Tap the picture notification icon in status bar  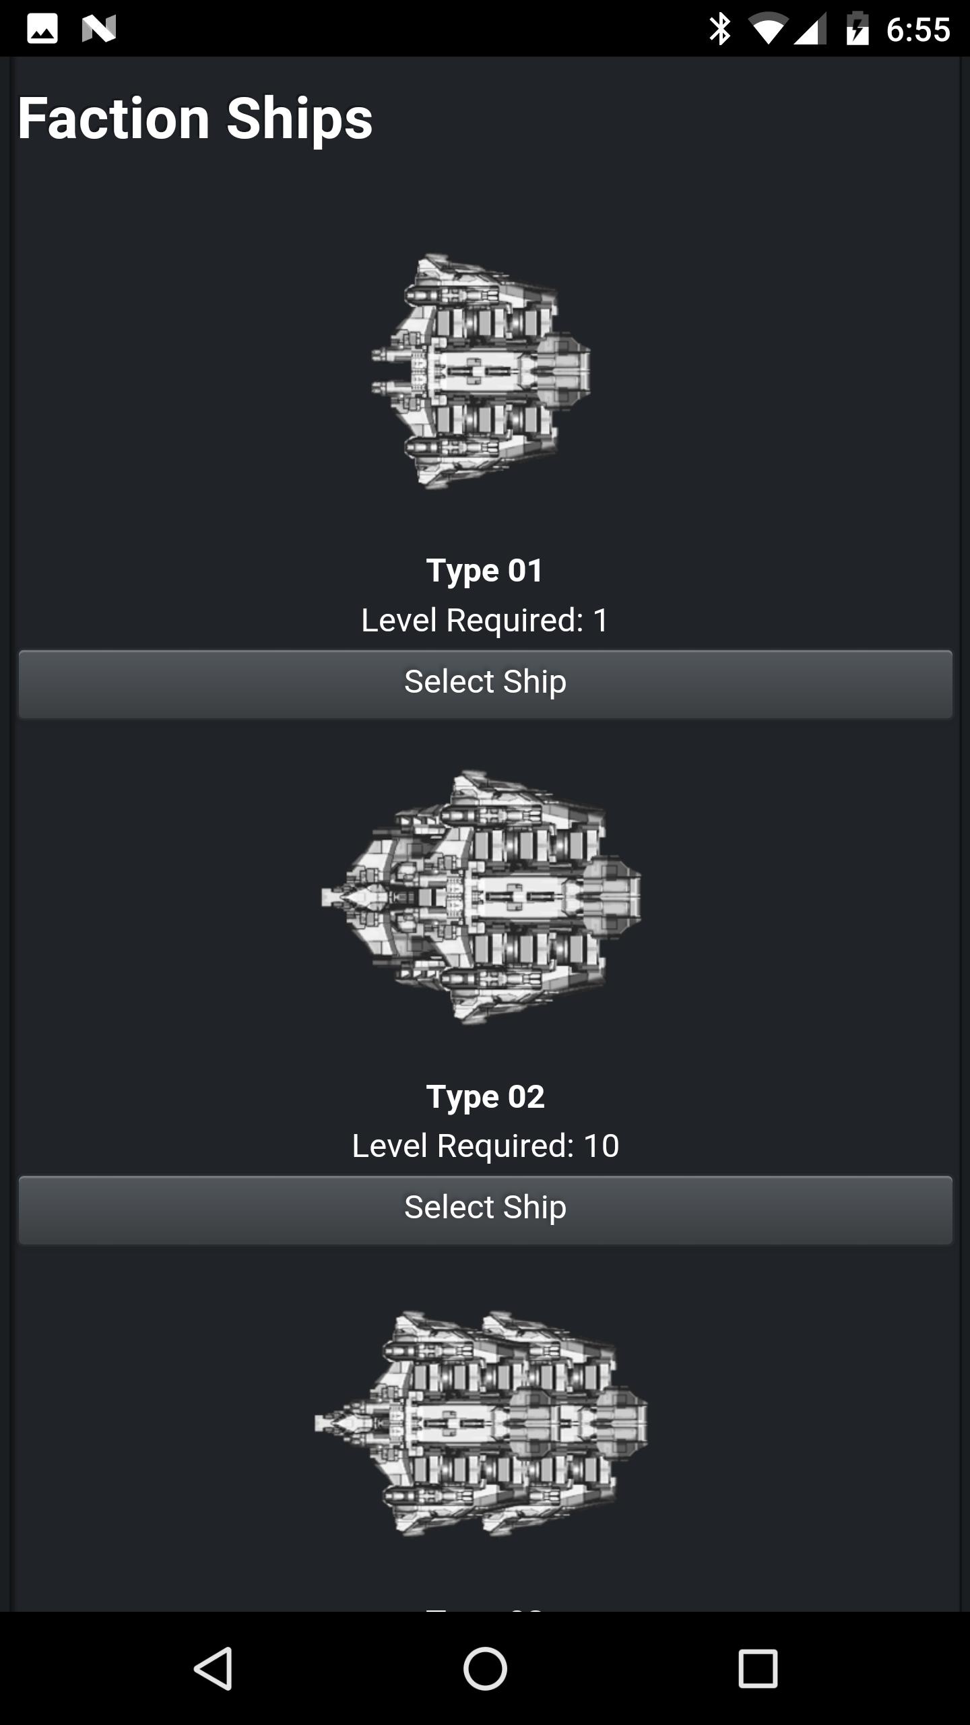(x=42, y=29)
